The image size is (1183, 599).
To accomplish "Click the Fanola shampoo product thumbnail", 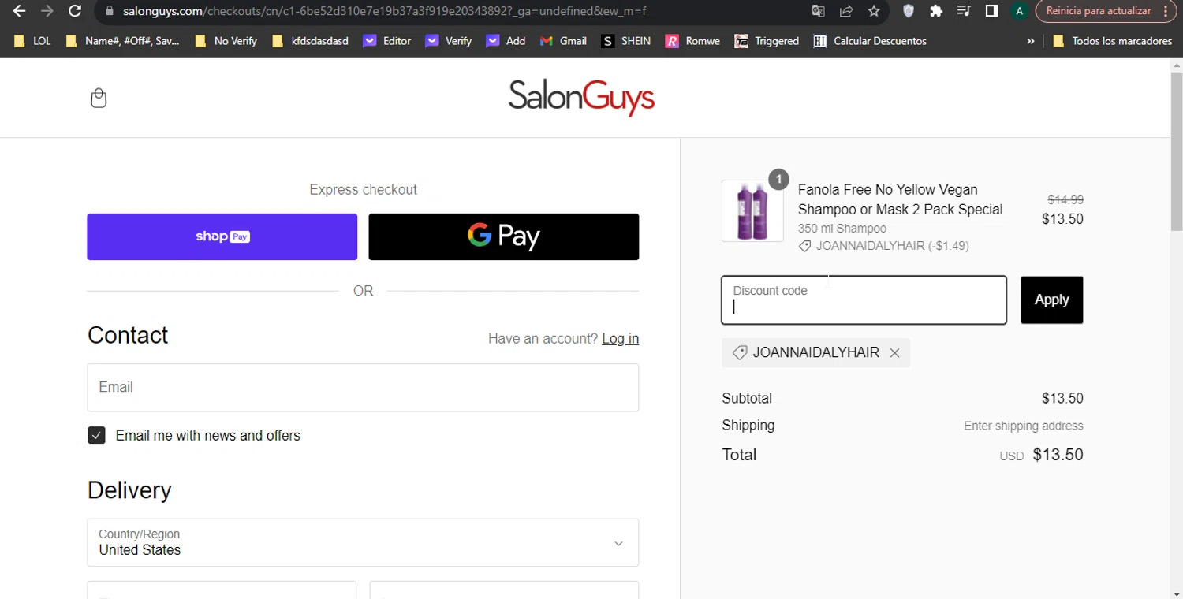I will [x=752, y=210].
